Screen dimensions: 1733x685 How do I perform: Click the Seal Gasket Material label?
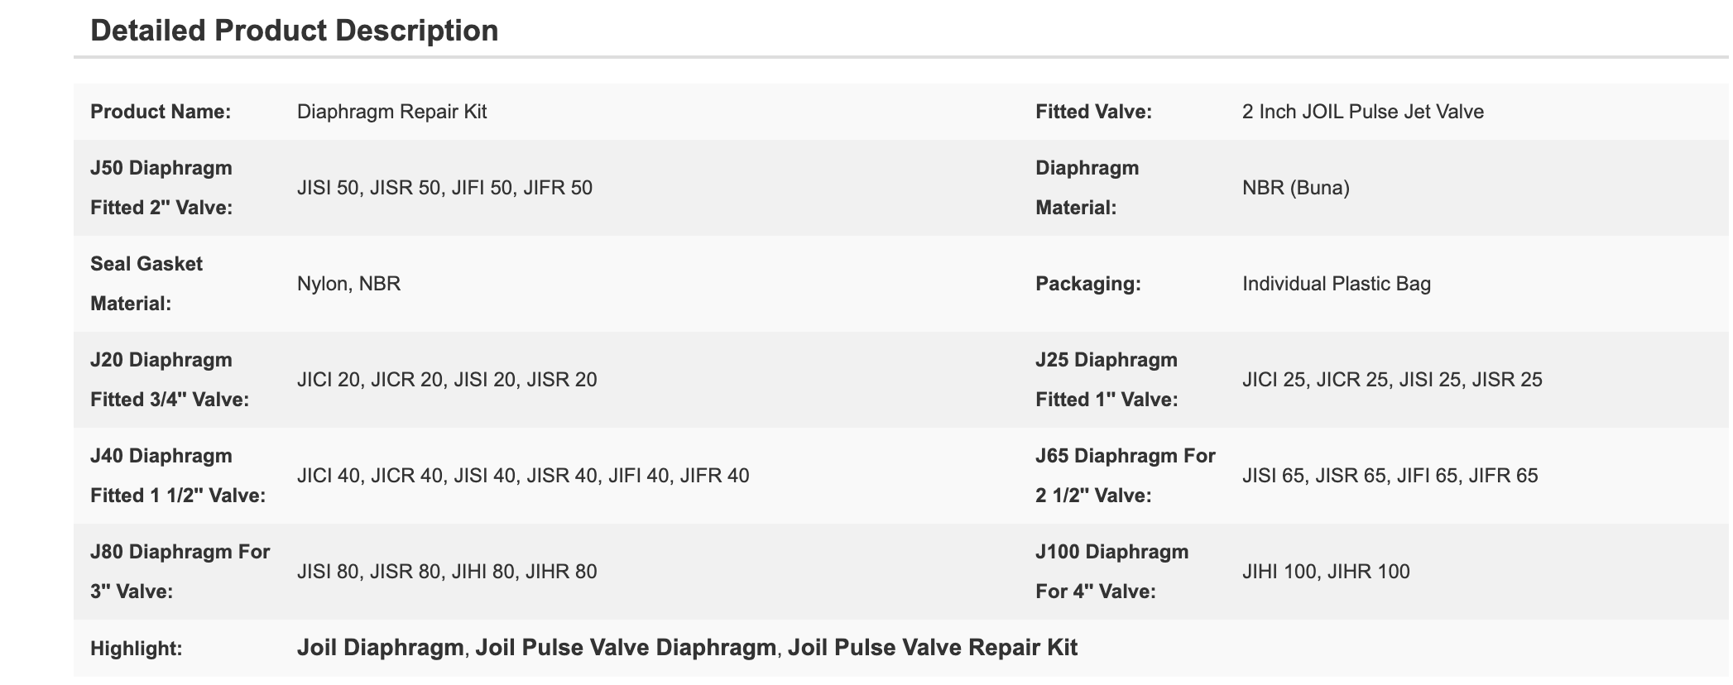[x=146, y=284]
